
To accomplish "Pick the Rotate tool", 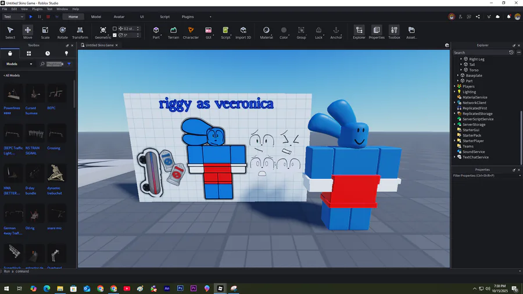I will 62,33.
